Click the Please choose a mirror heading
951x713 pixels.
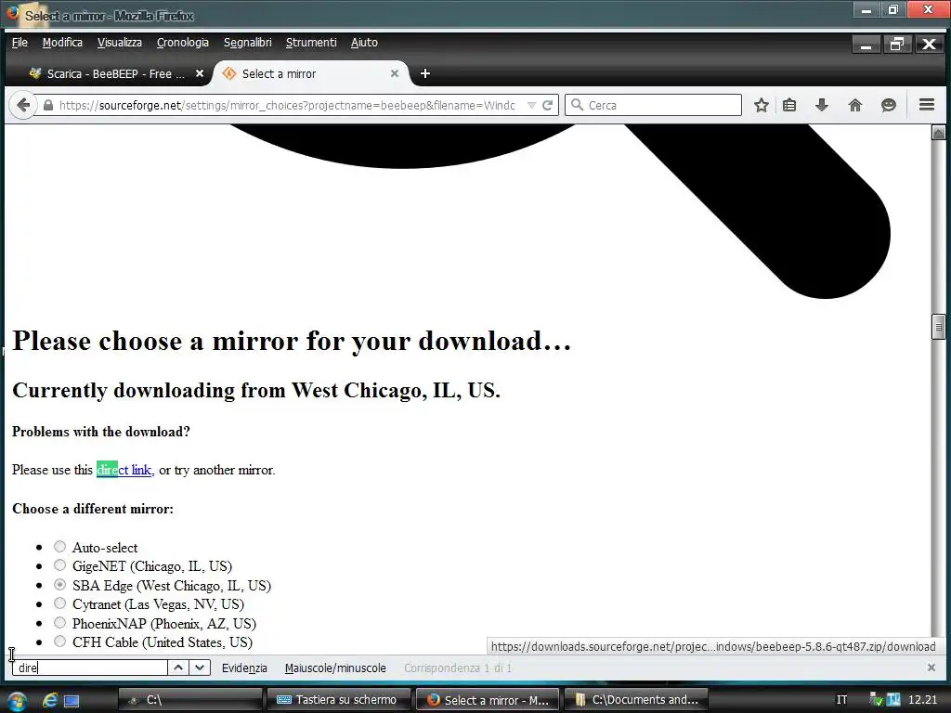click(292, 342)
